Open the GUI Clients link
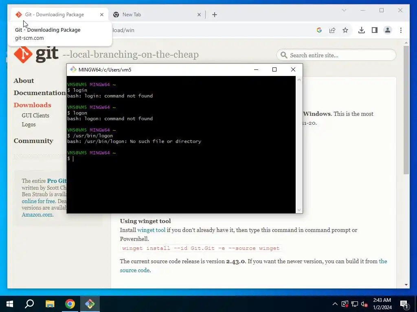Viewport: 417px width, 312px height. click(x=35, y=115)
